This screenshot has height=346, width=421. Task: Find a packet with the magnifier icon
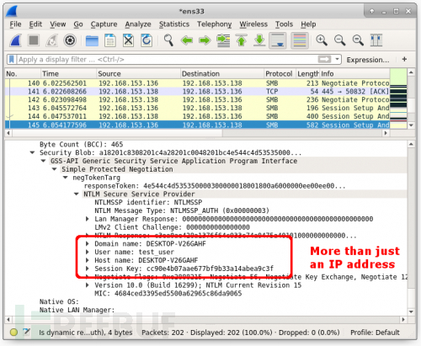[168, 40]
